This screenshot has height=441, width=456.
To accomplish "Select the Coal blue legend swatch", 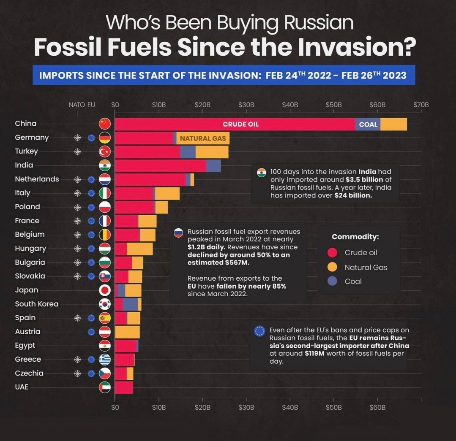I will 333,281.
